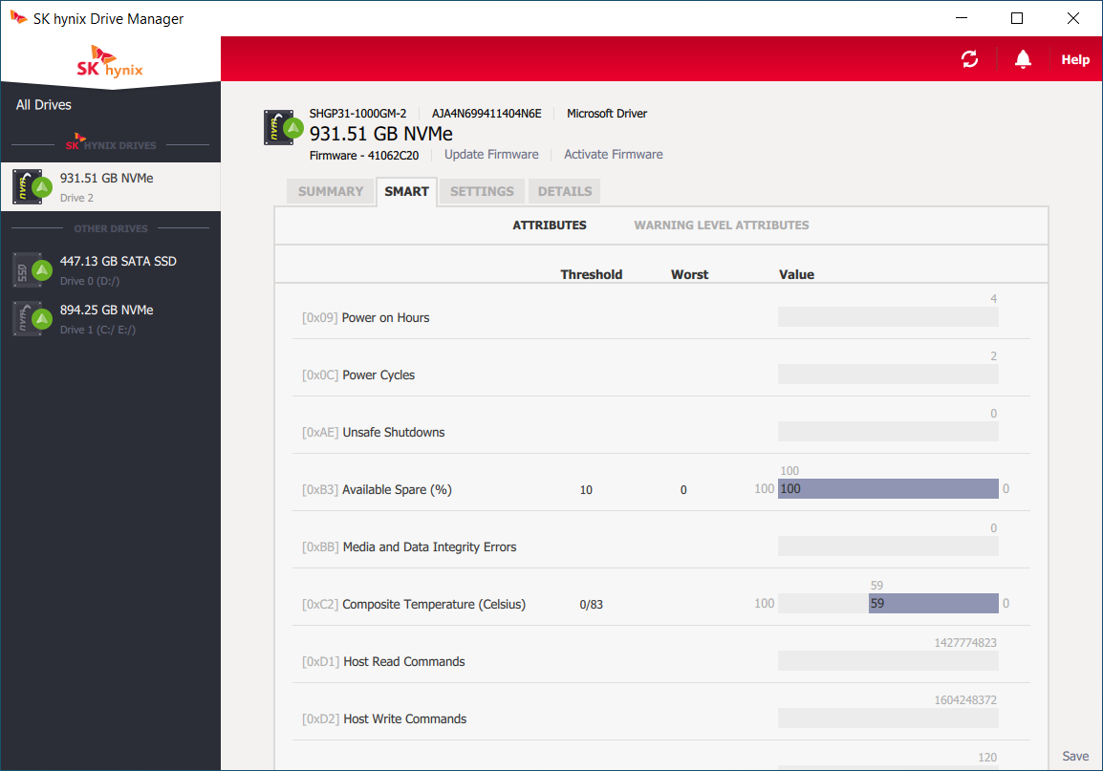The width and height of the screenshot is (1103, 771).
Task: Click the Value column header
Action: pyautogui.click(x=796, y=274)
